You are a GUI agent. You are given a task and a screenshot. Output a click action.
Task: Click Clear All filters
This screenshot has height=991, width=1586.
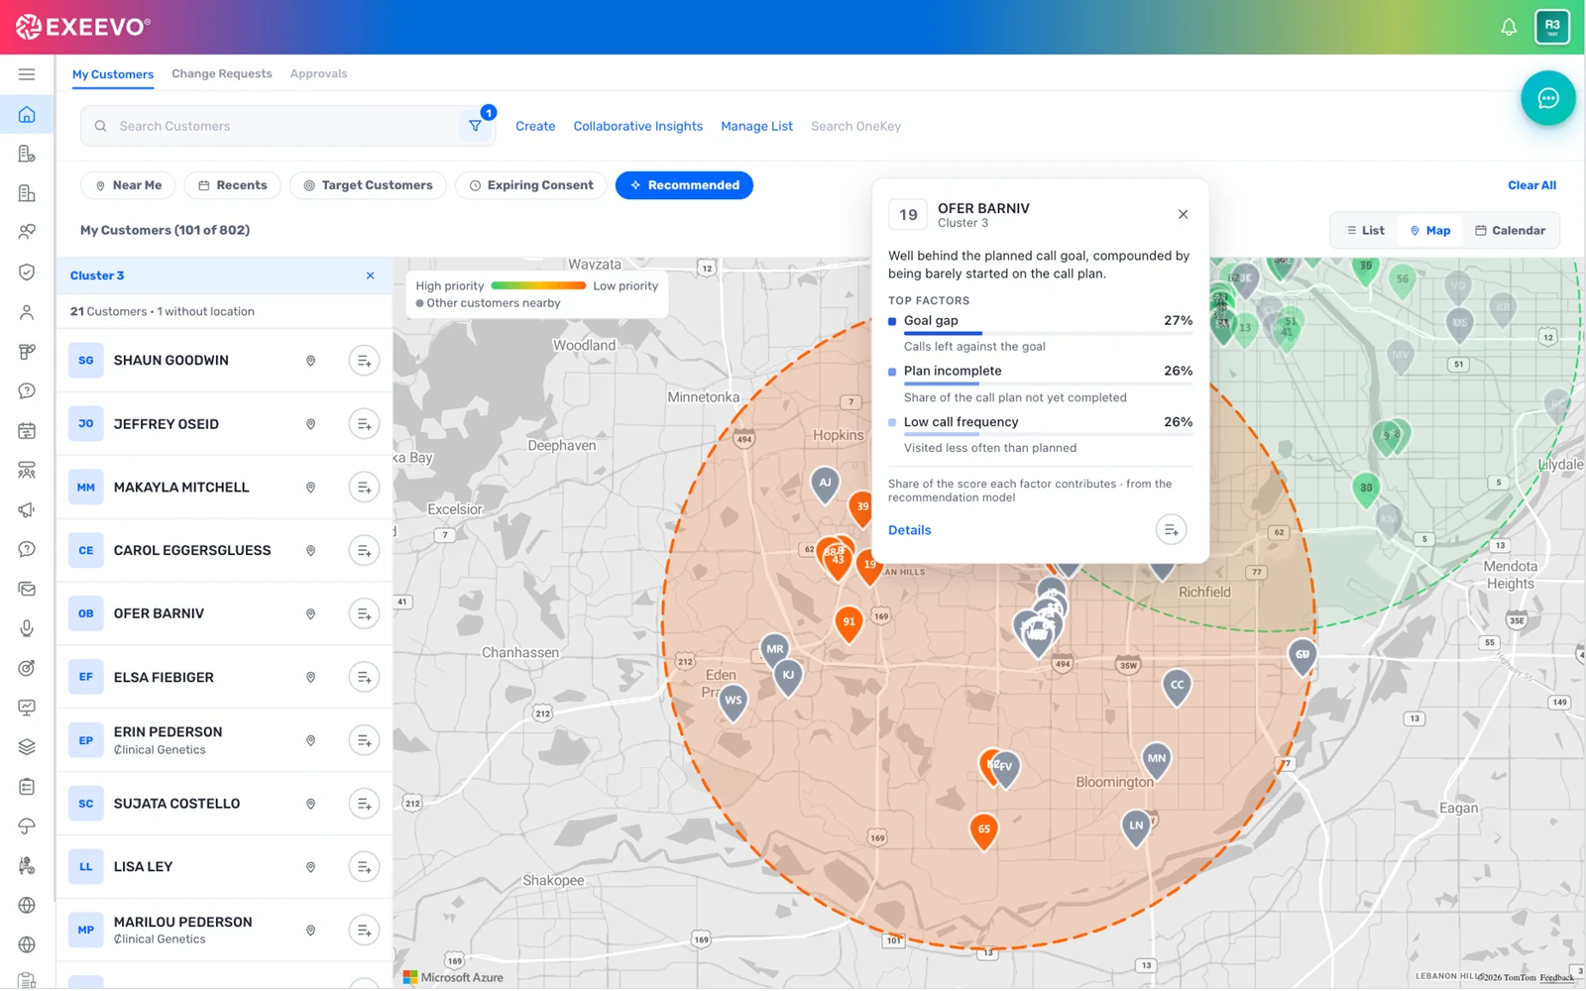[1531, 185]
